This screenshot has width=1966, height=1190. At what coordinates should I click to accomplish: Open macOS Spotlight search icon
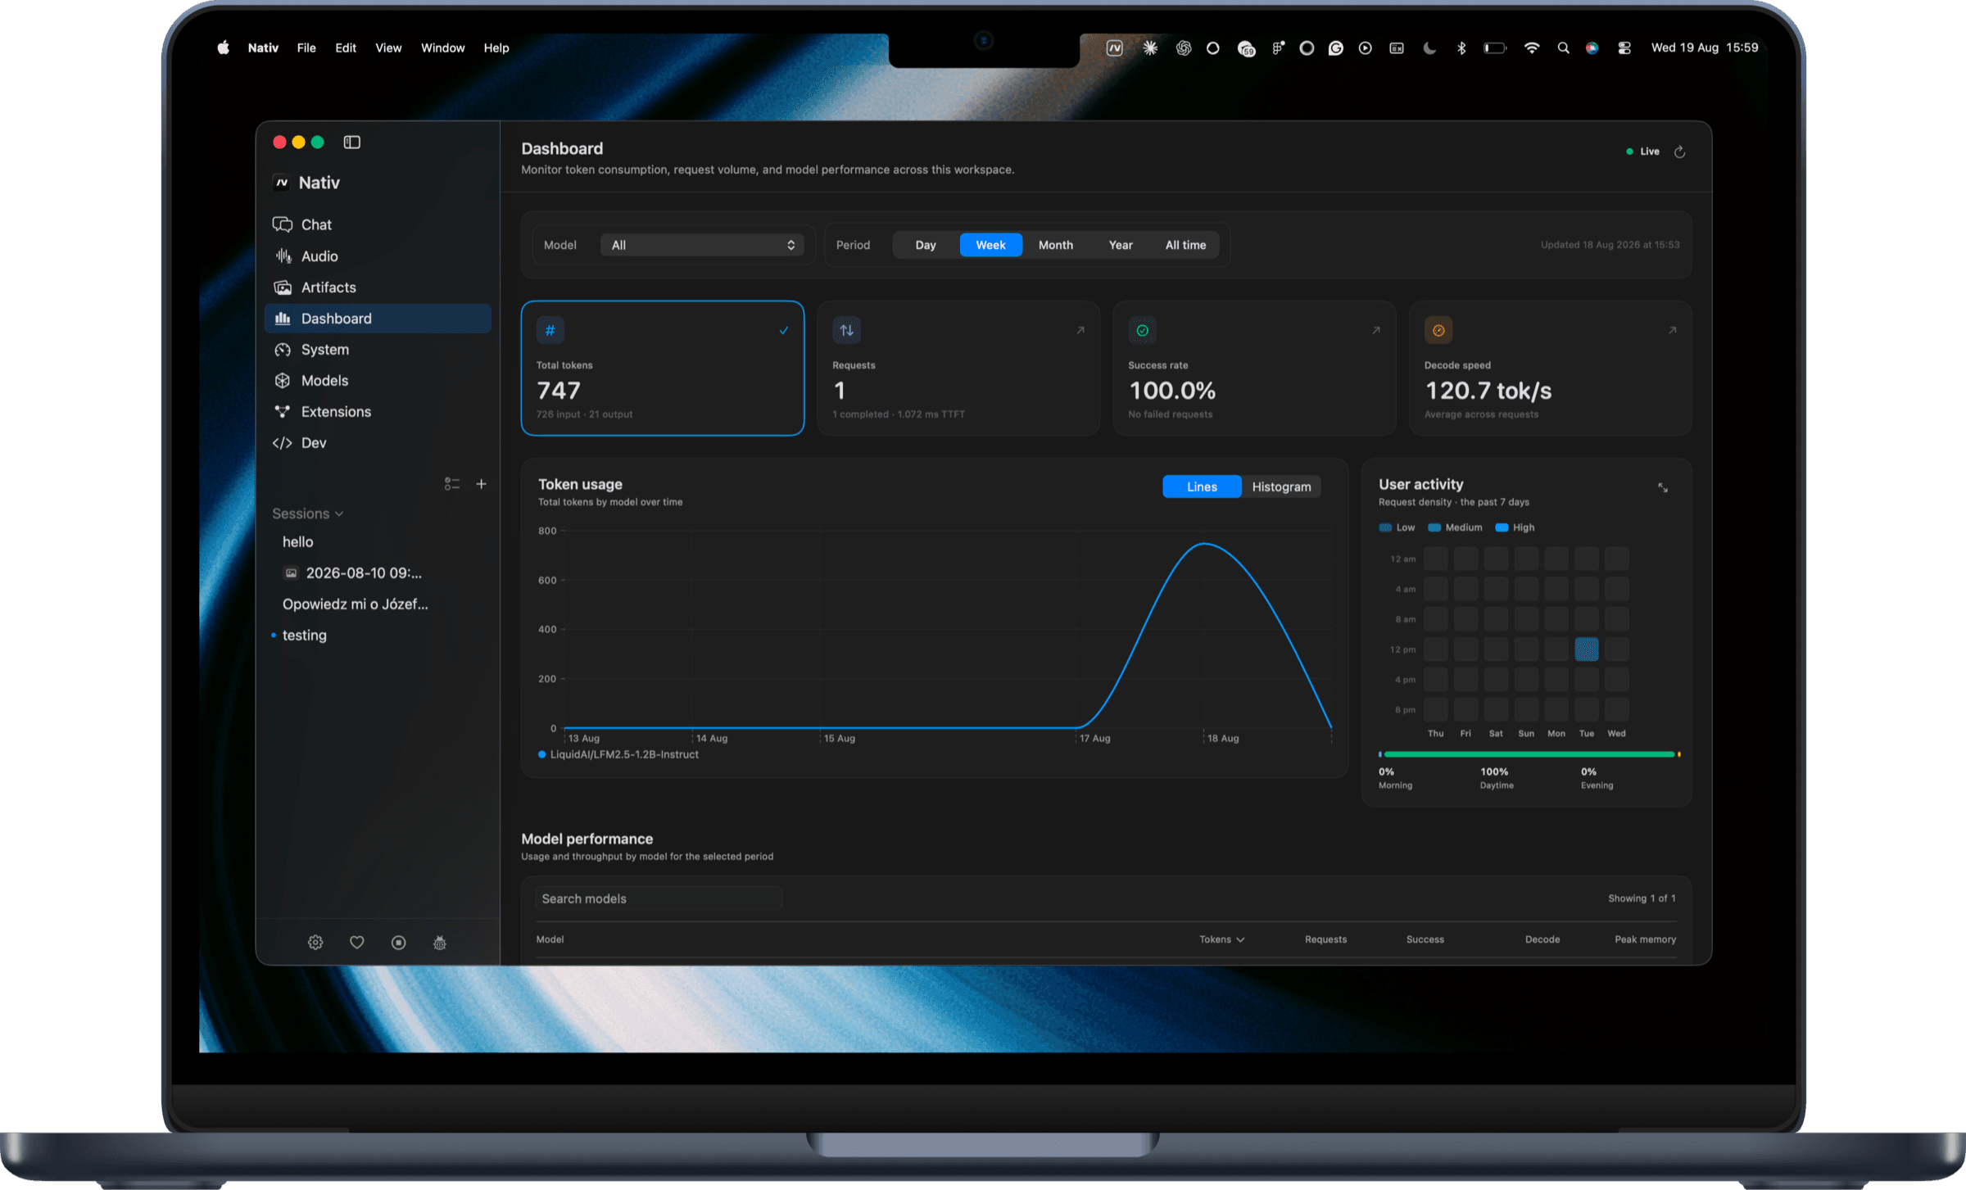[1564, 48]
